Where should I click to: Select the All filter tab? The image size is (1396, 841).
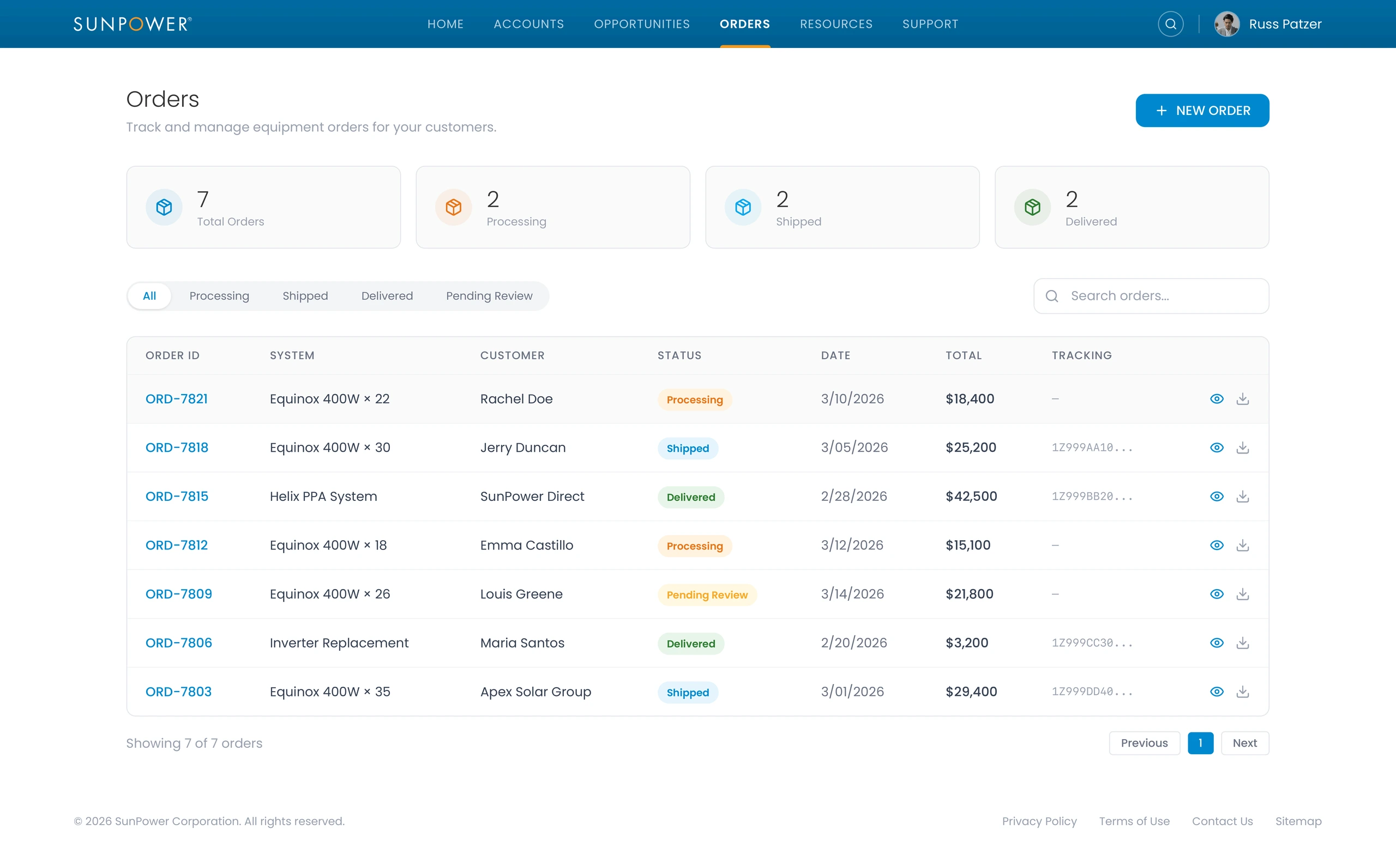point(149,295)
